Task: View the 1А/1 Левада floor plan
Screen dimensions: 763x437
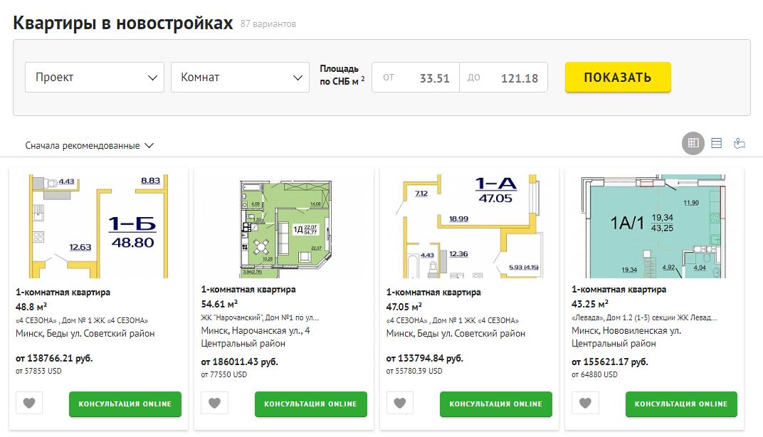Action: (655, 226)
